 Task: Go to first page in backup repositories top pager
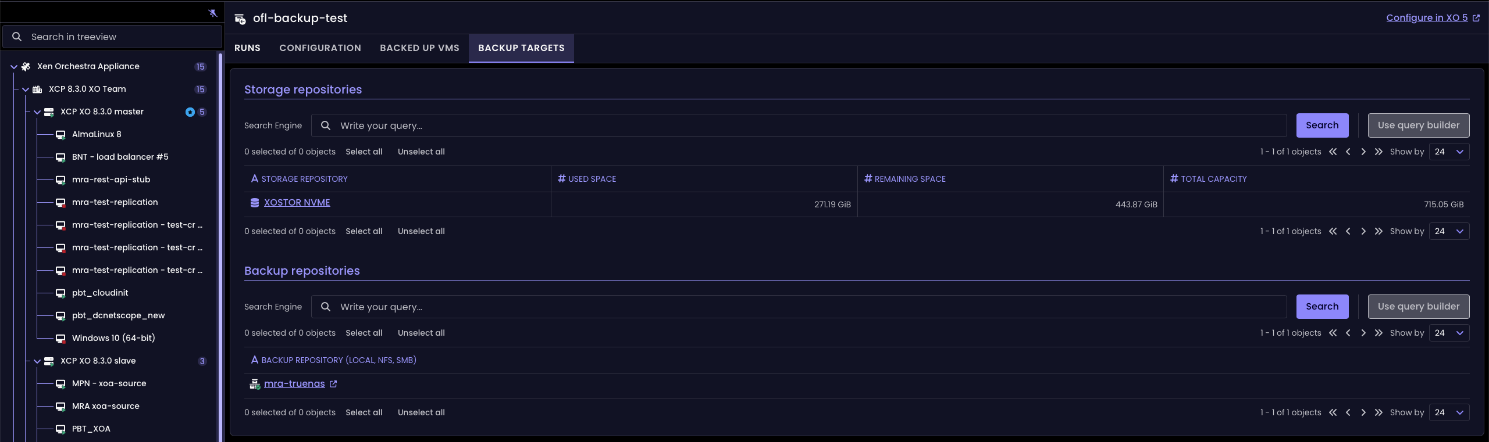coord(1333,333)
